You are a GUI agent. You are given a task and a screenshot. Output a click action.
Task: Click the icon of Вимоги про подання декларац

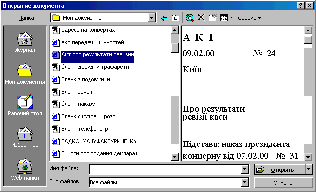coord(56,154)
